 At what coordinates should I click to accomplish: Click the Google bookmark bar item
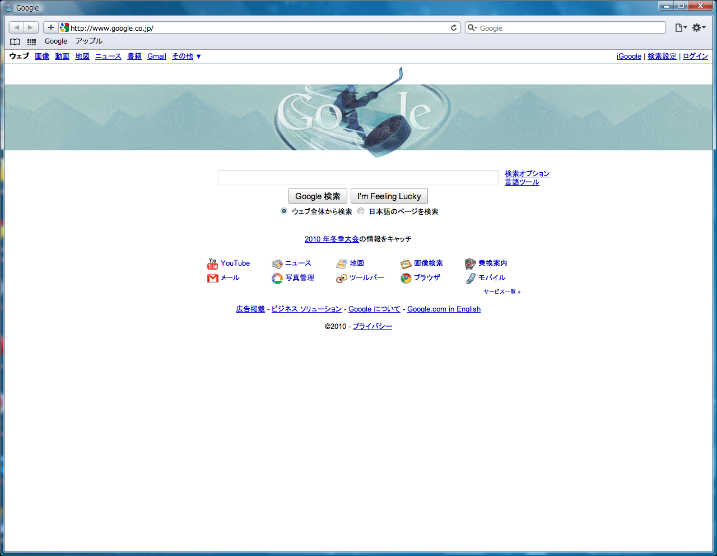[56, 41]
